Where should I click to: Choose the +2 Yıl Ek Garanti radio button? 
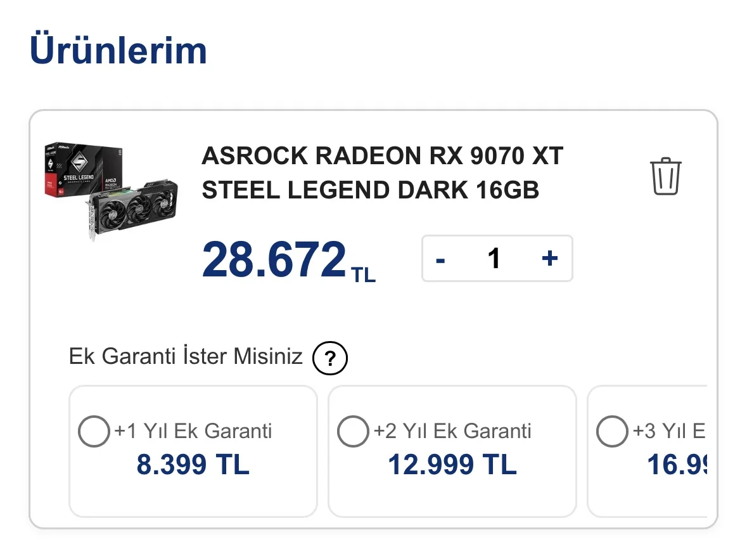point(353,432)
